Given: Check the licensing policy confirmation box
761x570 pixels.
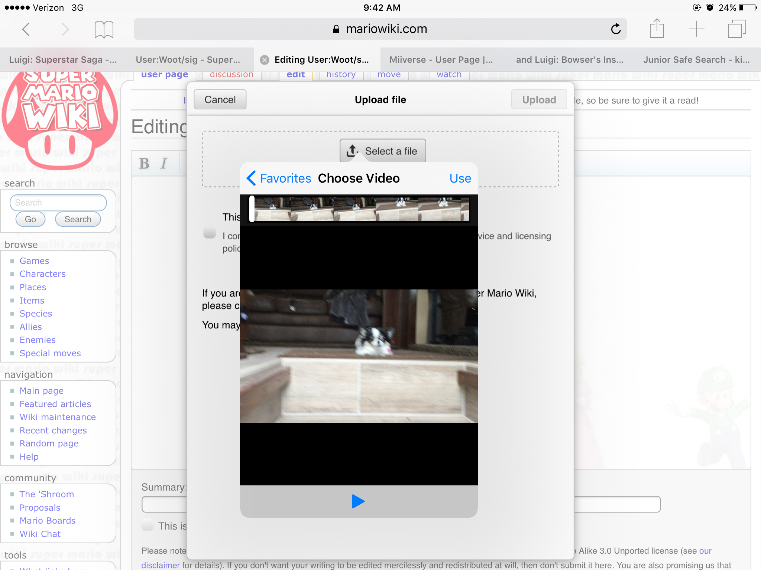Looking at the screenshot, I should [210, 233].
